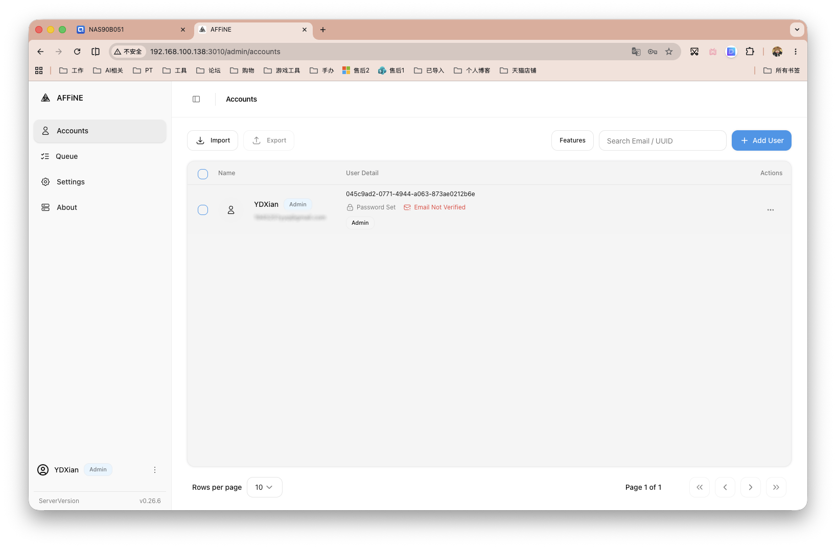The height and width of the screenshot is (548, 836).
Task: Click the YDXian user avatar in table row
Action: pos(231,210)
